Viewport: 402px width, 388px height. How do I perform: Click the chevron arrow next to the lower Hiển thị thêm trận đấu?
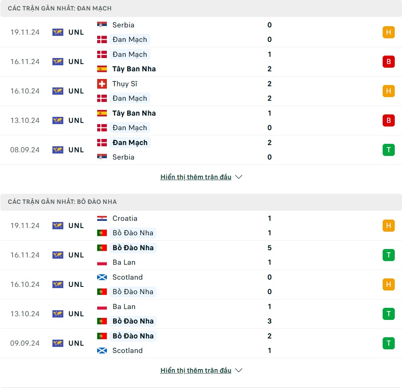[239, 370]
